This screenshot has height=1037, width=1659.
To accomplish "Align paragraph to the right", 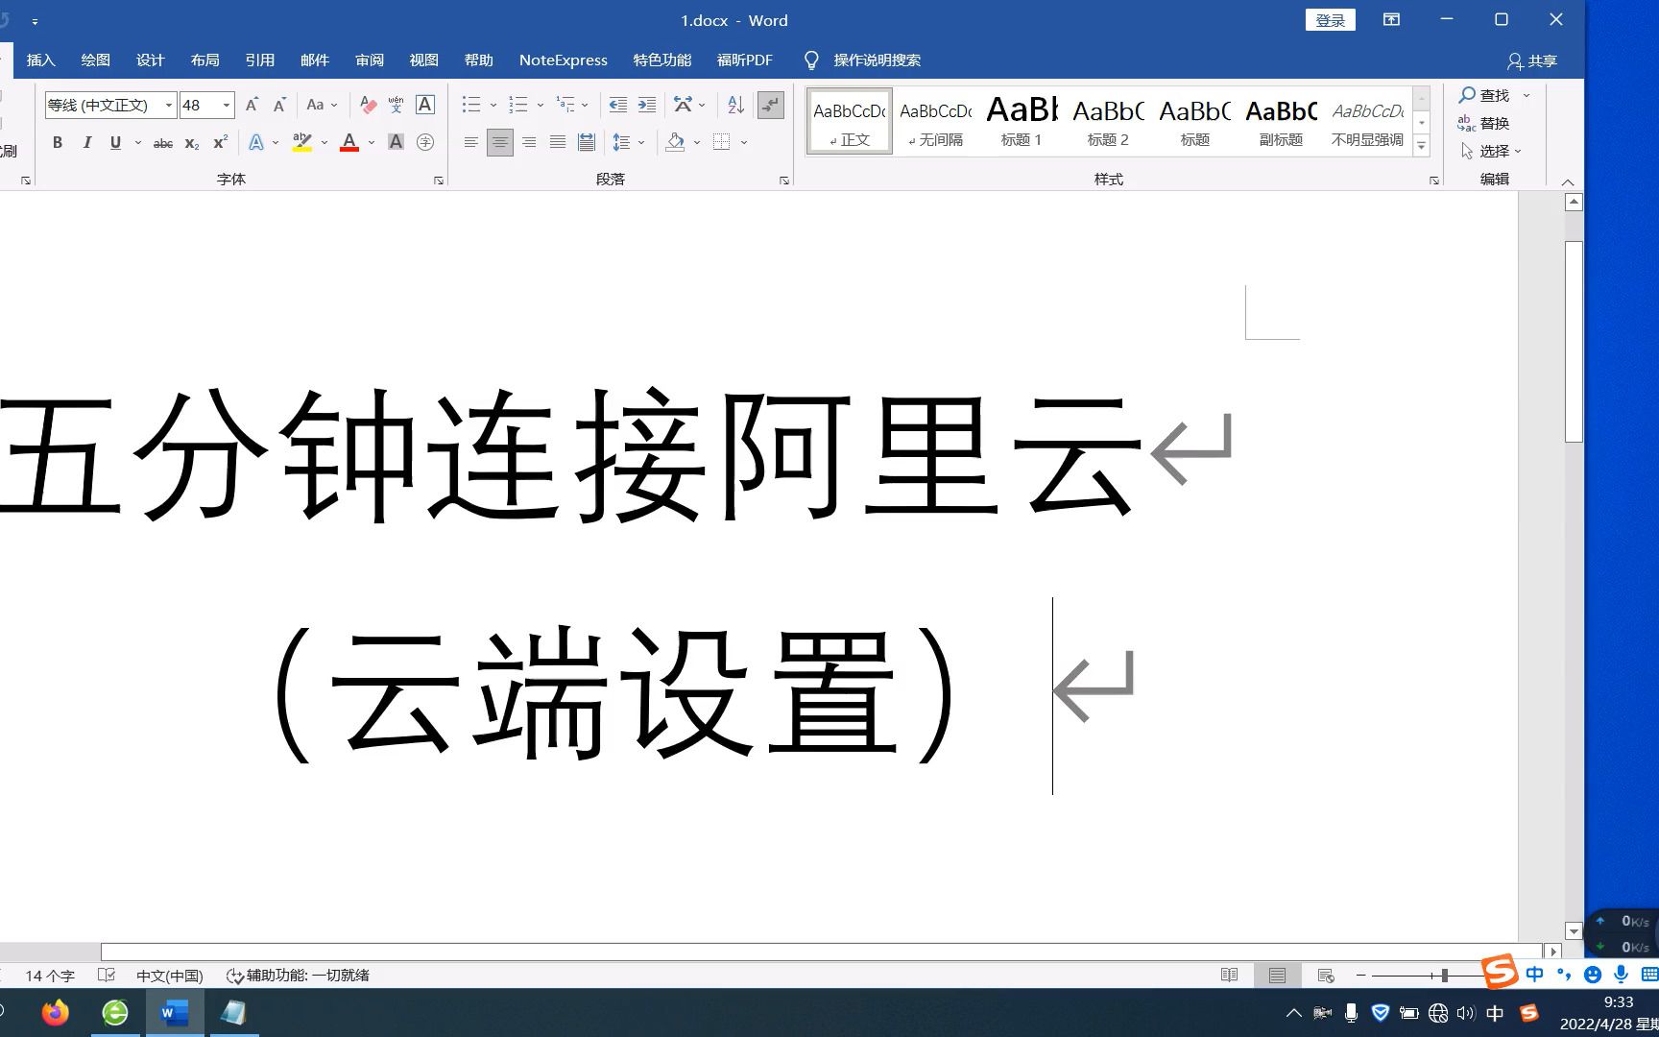I will (x=529, y=142).
